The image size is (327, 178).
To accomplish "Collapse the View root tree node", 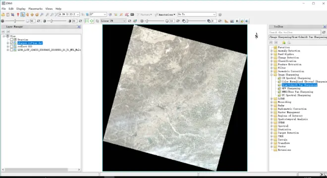I will pos(3,36).
